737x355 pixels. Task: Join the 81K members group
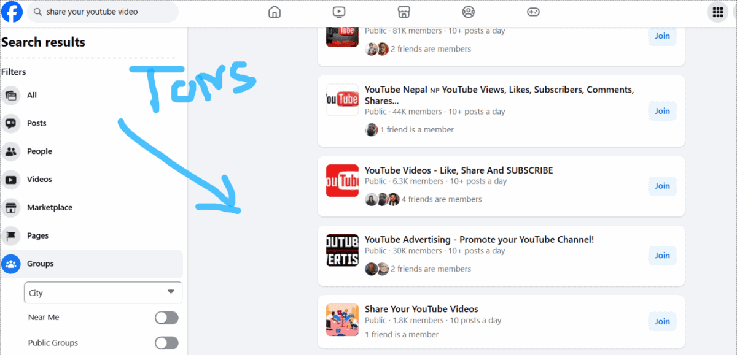[x=662, y=36]
